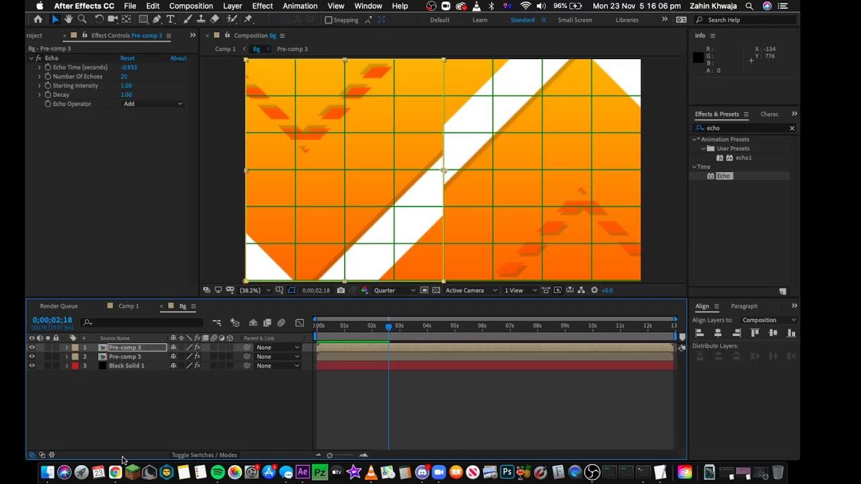Click the Echo Time stopwatch icon
This screenshot has height=484, width=861.
48,67
